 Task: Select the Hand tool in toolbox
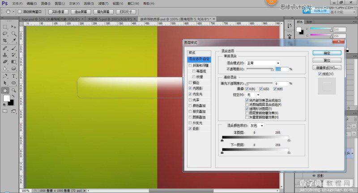tap(5, 90)
